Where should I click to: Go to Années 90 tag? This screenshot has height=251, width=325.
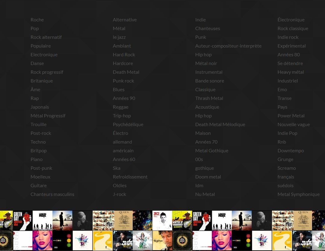tap(124, 98)
